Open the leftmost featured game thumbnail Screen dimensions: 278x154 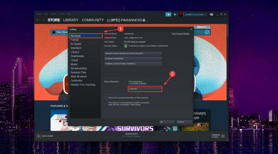59,120
